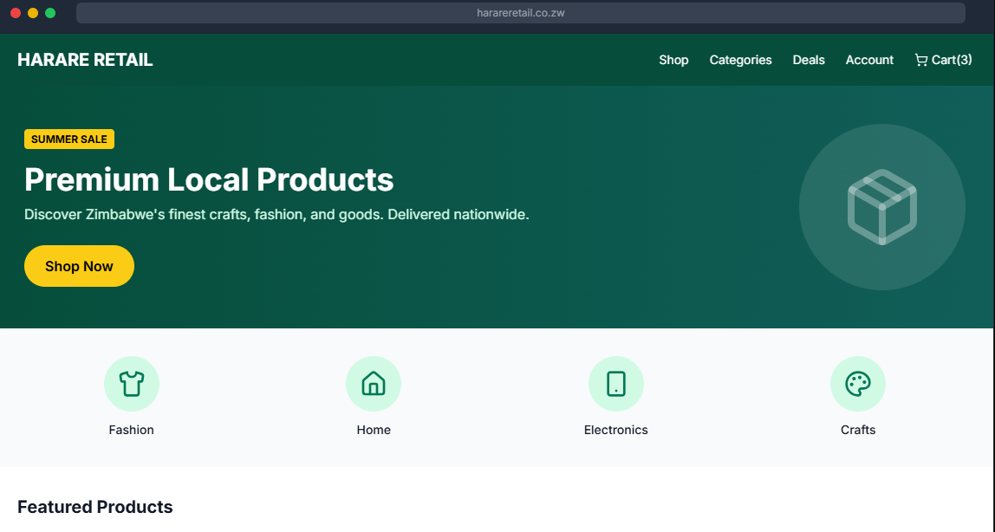Click the Fashion category label
The image size is (995, 532).
[x=132, y=429]
